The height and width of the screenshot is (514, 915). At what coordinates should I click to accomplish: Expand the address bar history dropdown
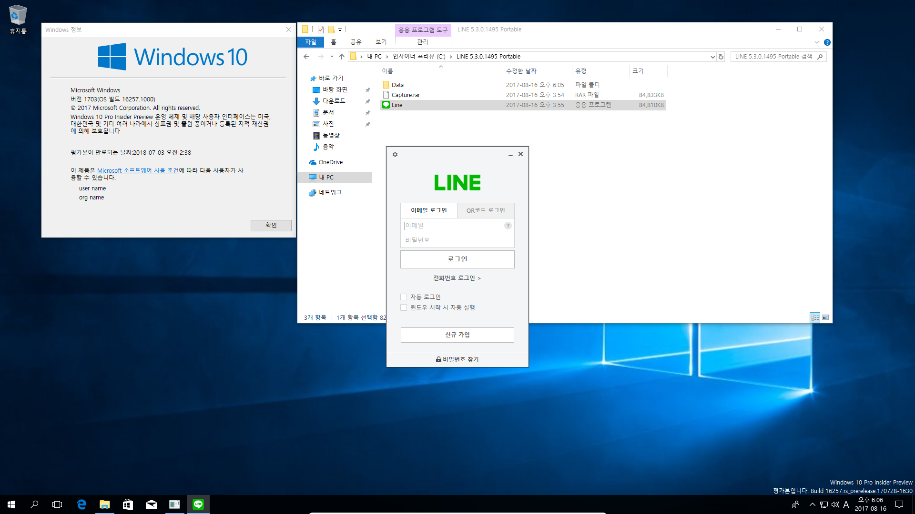pos(712,57)
